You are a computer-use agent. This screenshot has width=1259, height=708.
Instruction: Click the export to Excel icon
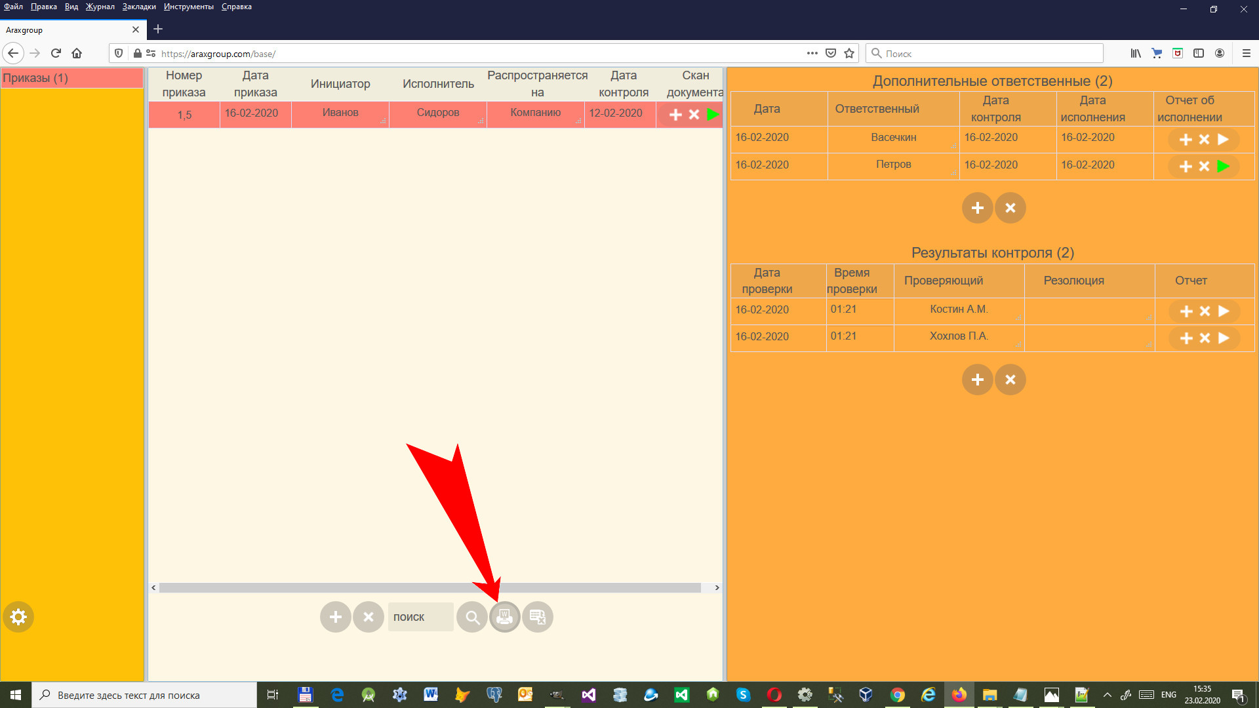(538, 617)
